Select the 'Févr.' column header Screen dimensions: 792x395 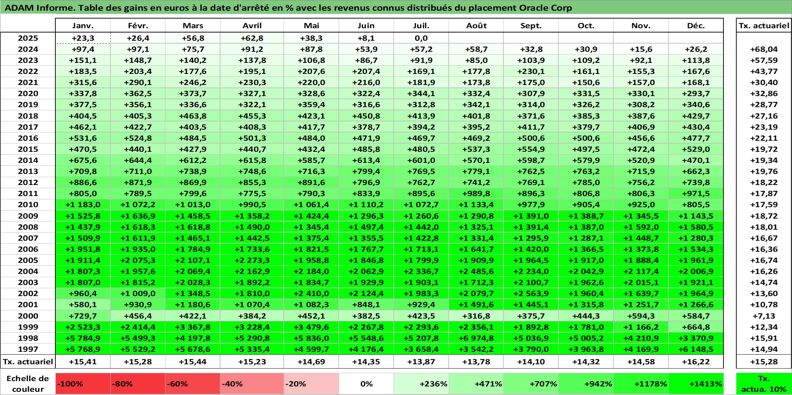point(138,25)
